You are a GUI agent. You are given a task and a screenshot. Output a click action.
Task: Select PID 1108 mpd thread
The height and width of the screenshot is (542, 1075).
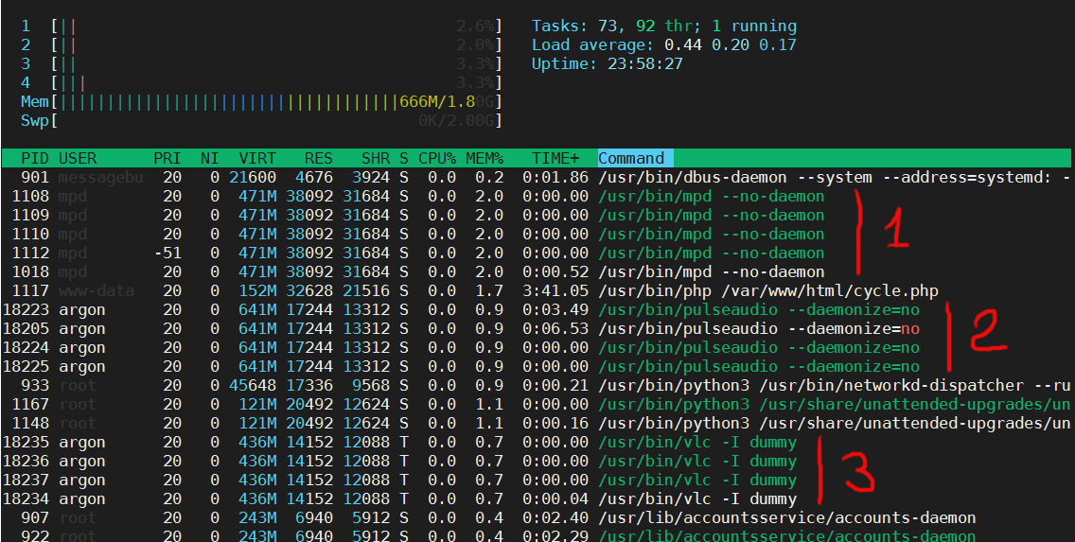click(x=537, y=197)
